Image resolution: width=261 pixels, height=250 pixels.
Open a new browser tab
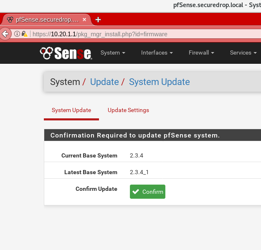(x=98, y=20)
